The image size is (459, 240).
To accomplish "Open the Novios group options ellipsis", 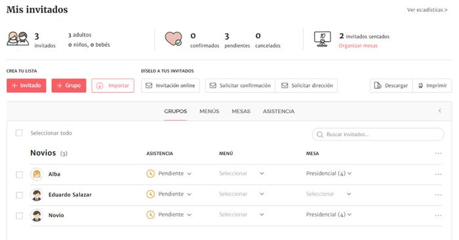I will (x=438, y=153).
